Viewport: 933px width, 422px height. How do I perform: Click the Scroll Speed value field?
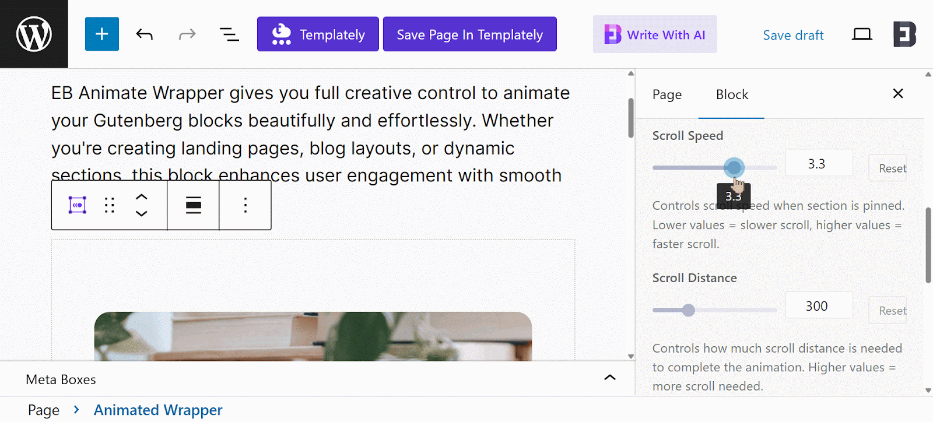click(x=818, y=164)
